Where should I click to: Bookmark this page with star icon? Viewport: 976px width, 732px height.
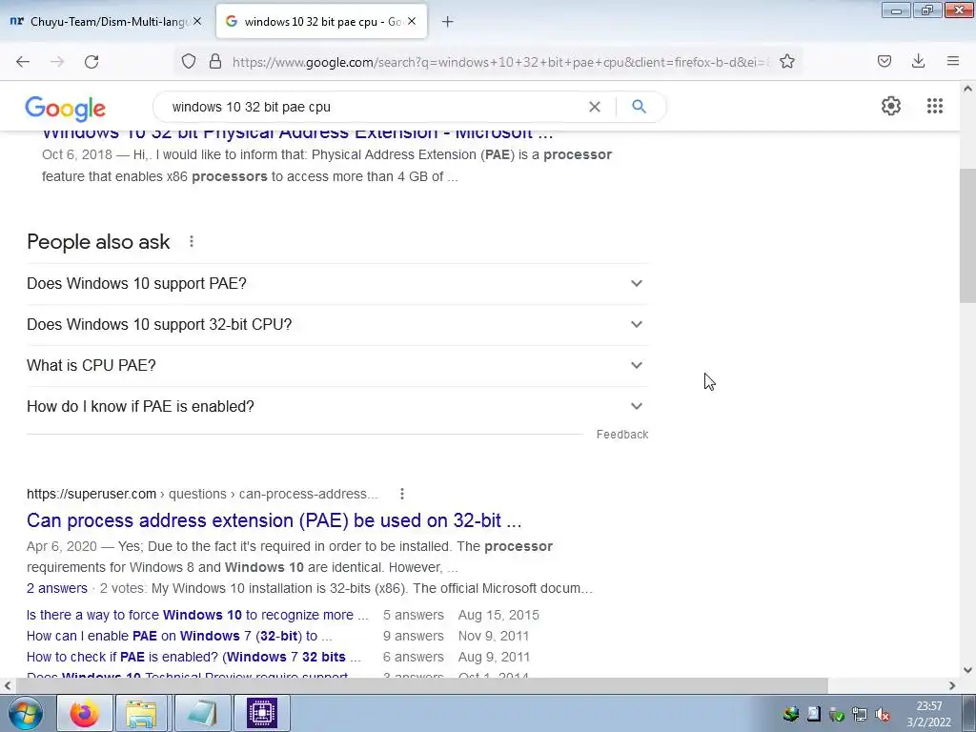click(x=786, y=61)
